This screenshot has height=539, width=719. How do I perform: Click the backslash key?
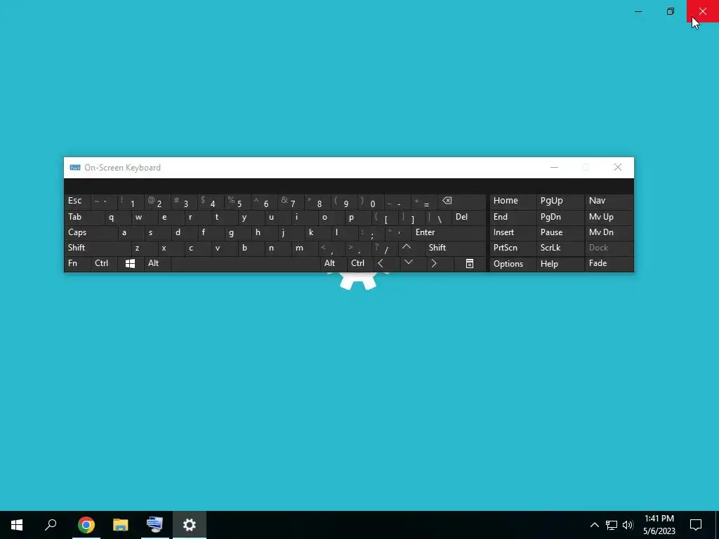click(x=437, y=217)
